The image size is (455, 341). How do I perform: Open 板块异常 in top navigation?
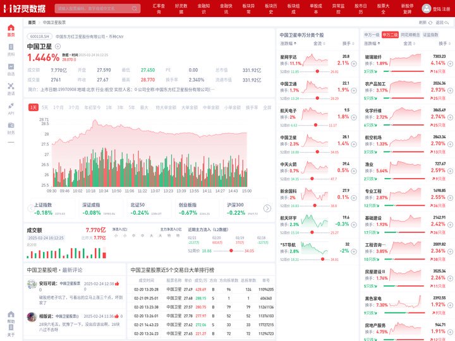(x=249, y=9)
